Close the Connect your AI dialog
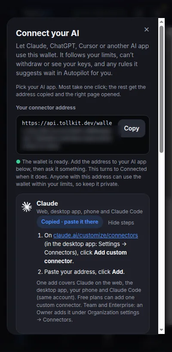 tap(147, 30)
